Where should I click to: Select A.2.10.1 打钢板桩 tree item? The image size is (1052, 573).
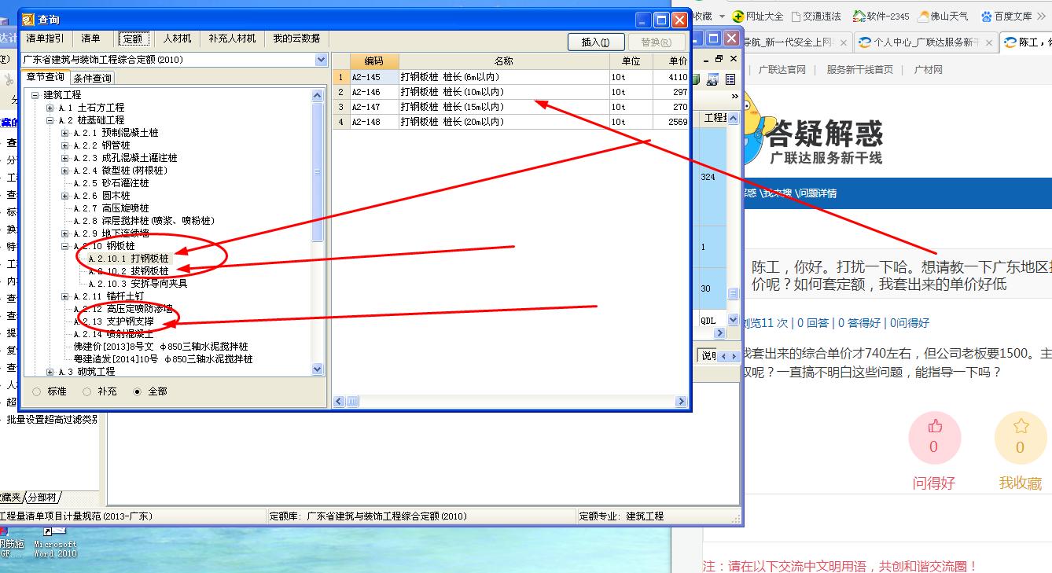pos(128,259)
